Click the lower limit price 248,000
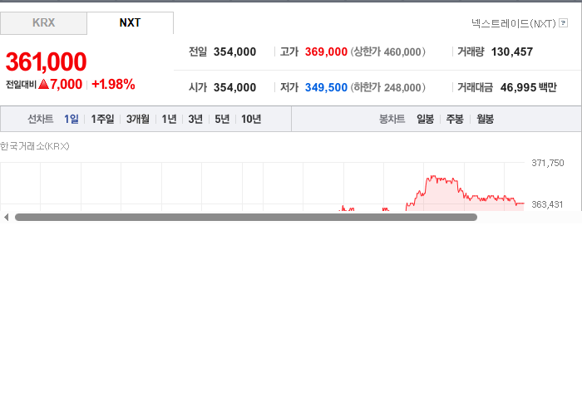The width and height of the screenshot is (582, 407). pyautogui.click(x=402, y=87)
